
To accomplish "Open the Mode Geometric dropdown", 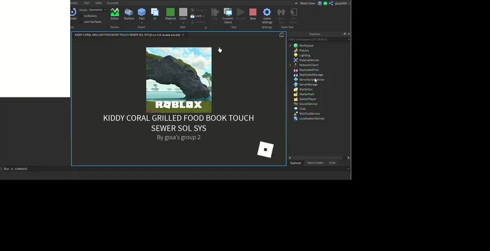I will pos(97,10).
